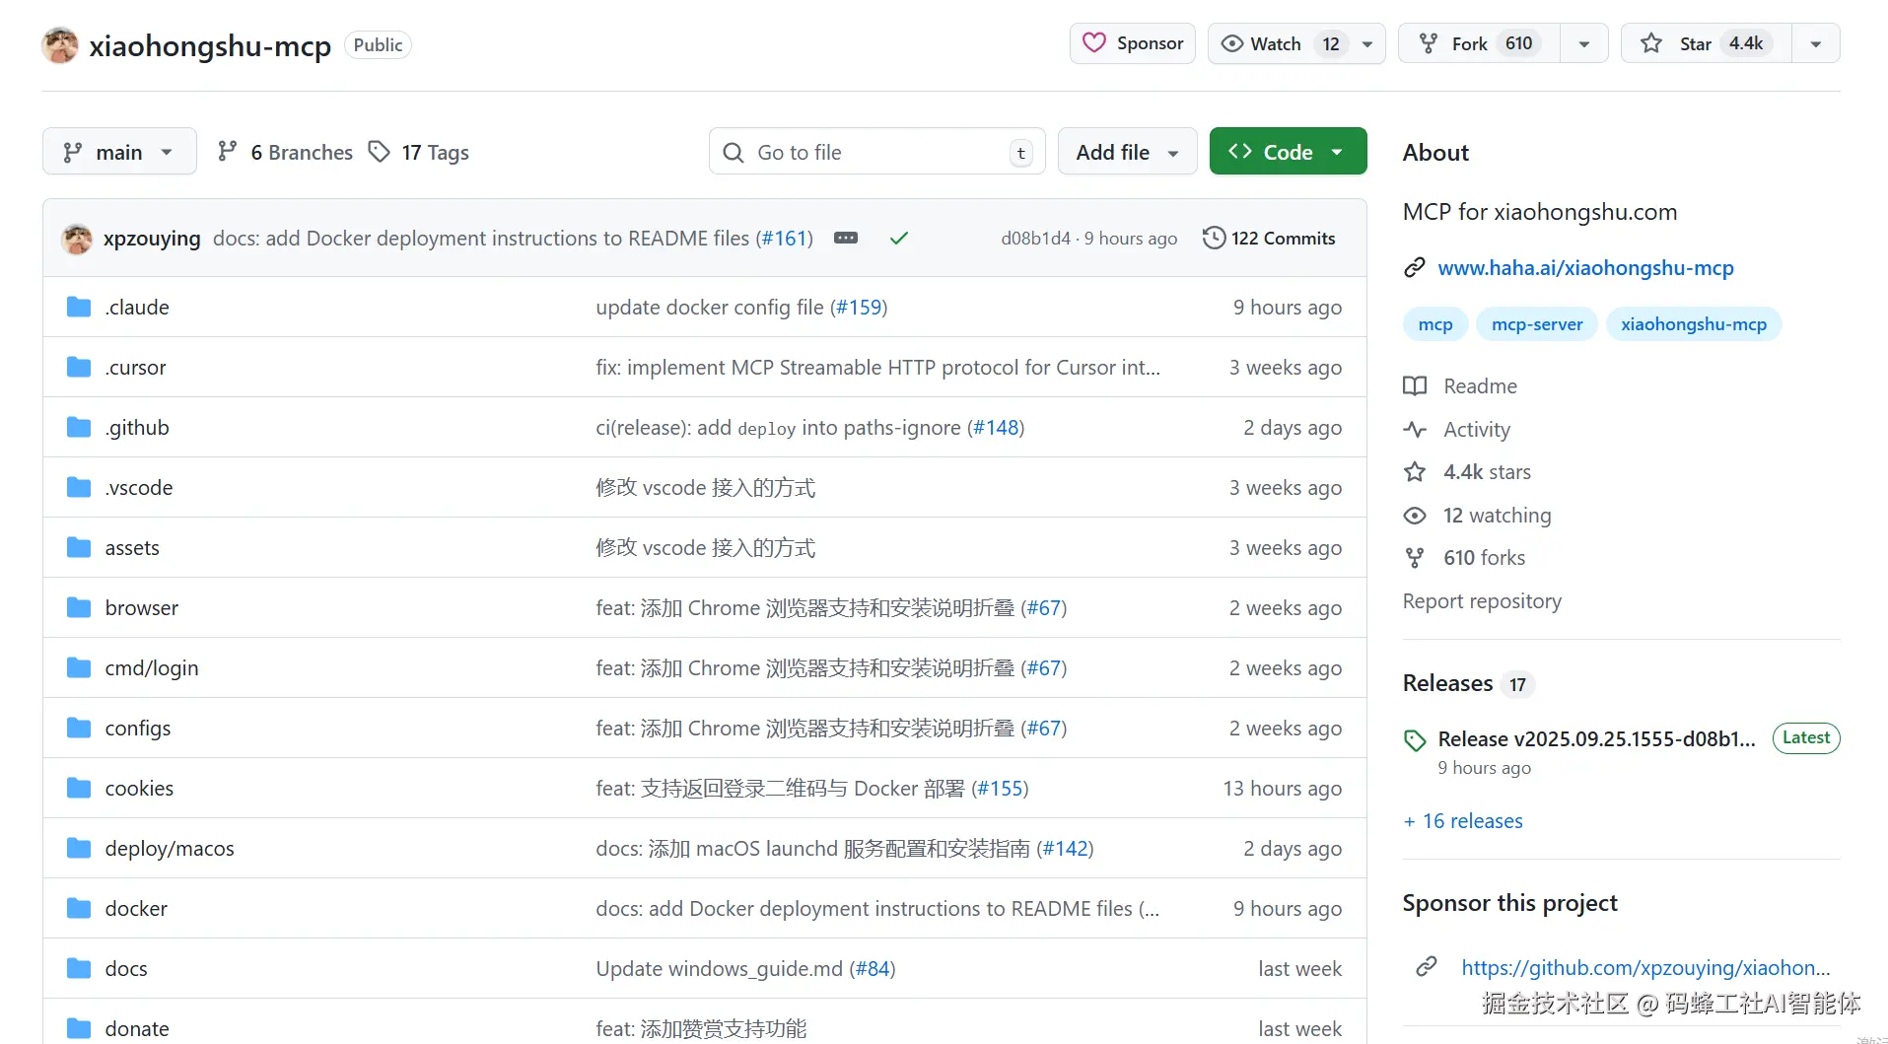Open the docker folder

tap(136, 909)
